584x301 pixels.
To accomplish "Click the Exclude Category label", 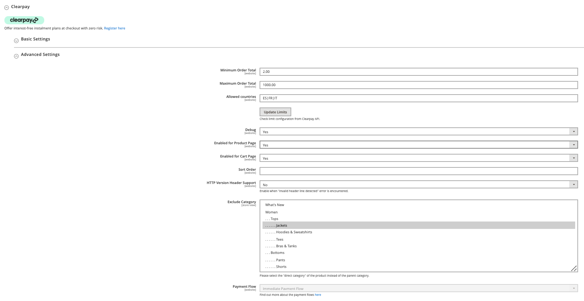I will [x=241, y=202].
